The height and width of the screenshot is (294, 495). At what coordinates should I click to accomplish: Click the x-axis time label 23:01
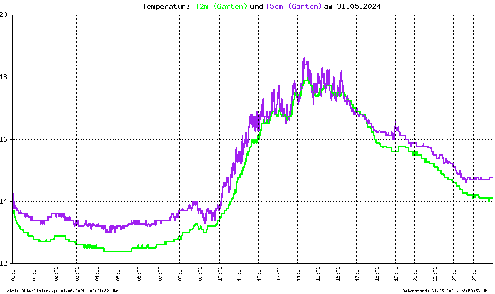click(x=474, y=274)
